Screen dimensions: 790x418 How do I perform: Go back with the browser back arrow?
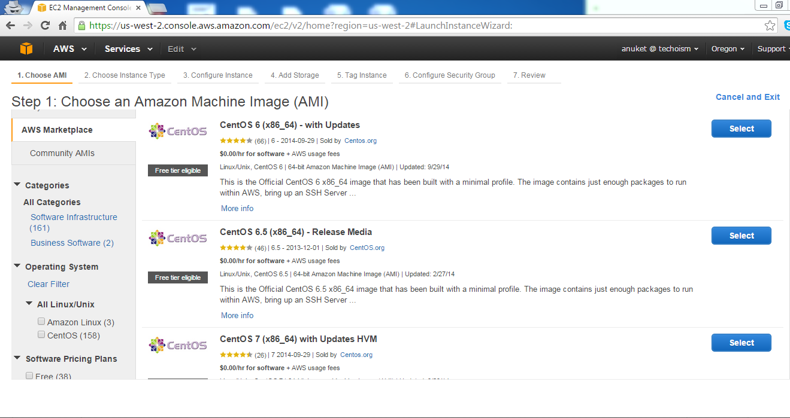10,26
